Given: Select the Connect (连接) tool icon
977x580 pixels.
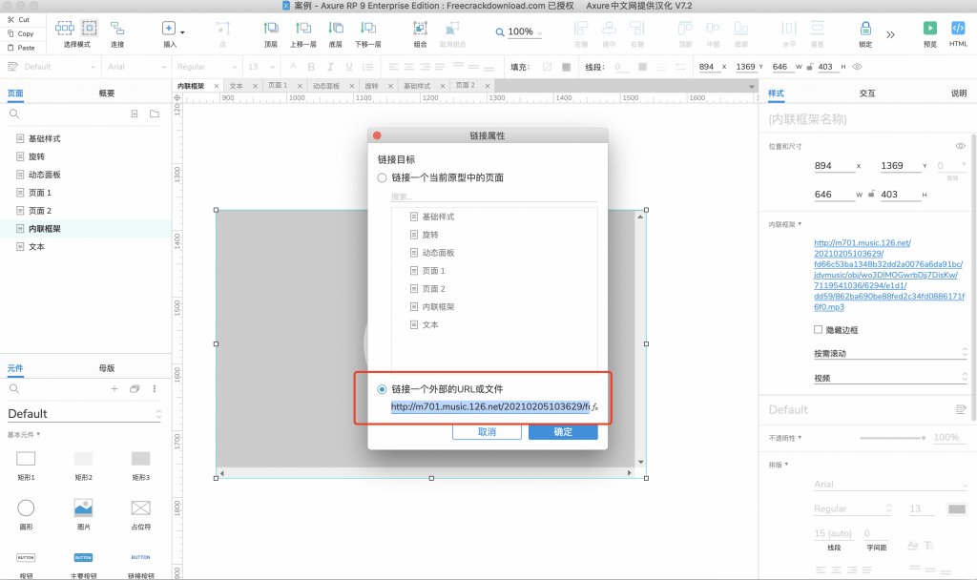Looking at the screenshot, I should tap(117, 29).
